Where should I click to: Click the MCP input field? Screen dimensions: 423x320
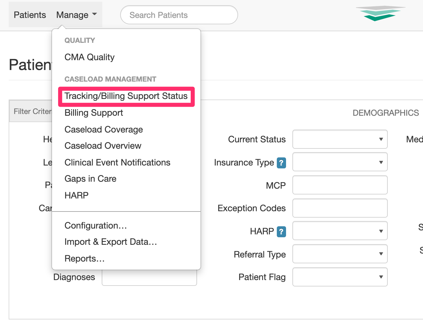(340, 185)
